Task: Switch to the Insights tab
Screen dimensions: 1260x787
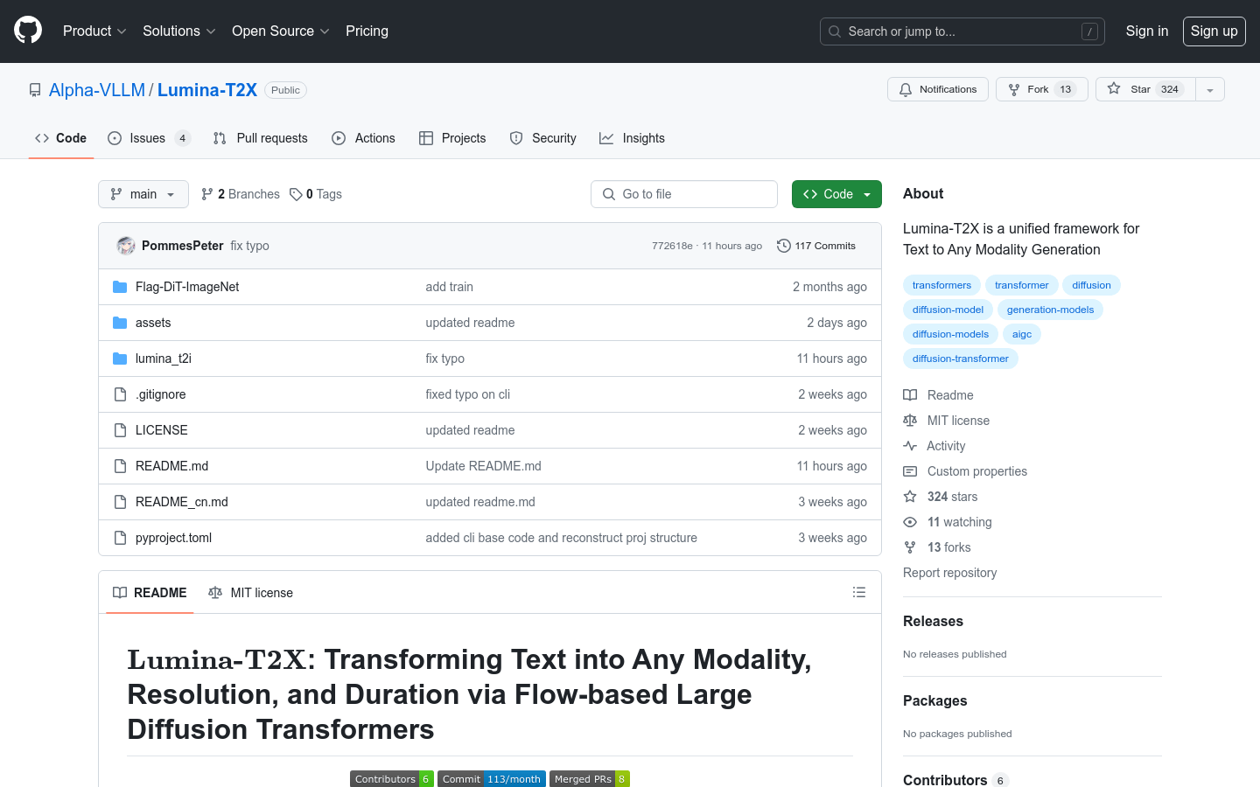Action: click(x=632, y=138)
